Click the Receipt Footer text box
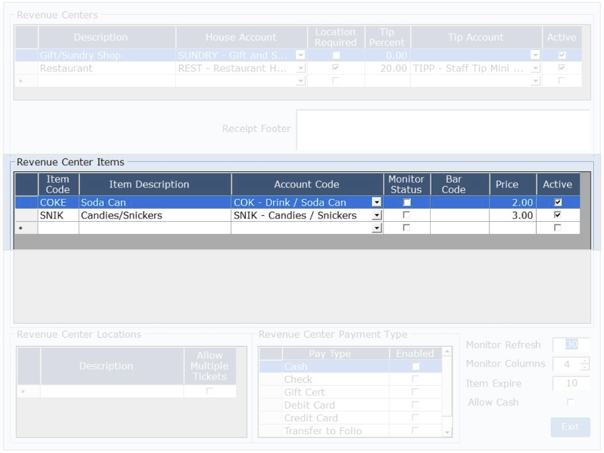The image size is (604, 453). (x=443, y=129)
